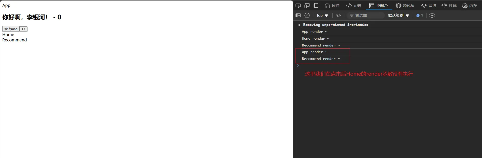Select the 控制台 console tab
This screenshot has height=158, width=482.
(378, 6)
